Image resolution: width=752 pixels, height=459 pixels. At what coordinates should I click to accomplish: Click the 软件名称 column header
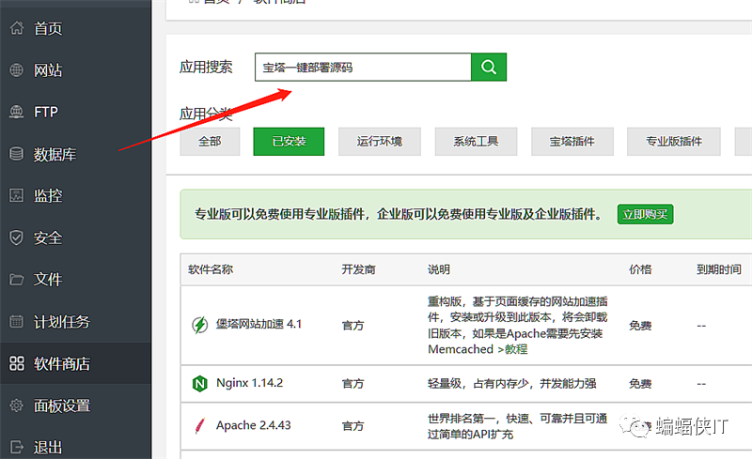click(x=211, y=269)
